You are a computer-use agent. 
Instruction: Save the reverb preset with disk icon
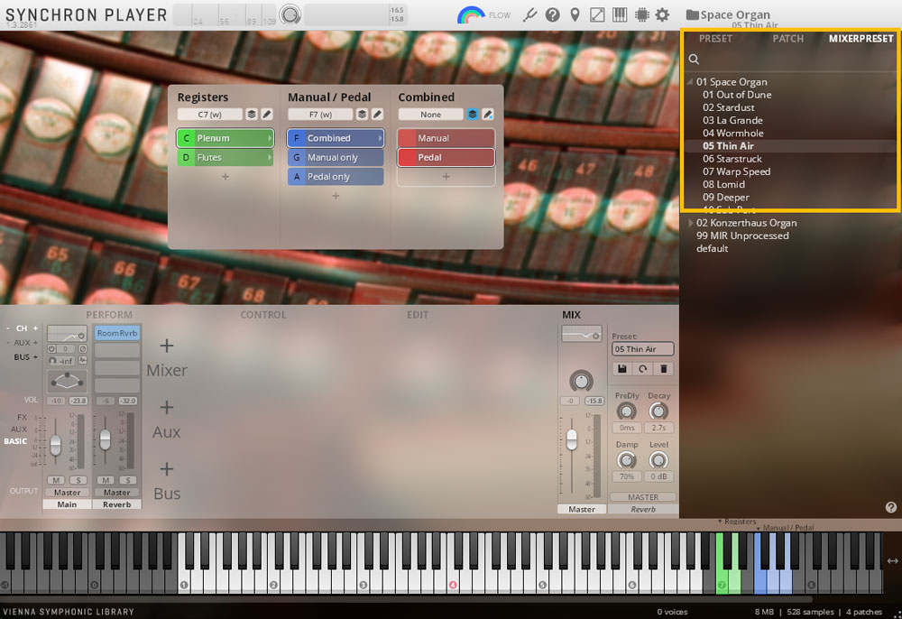[x=621, y=369]
